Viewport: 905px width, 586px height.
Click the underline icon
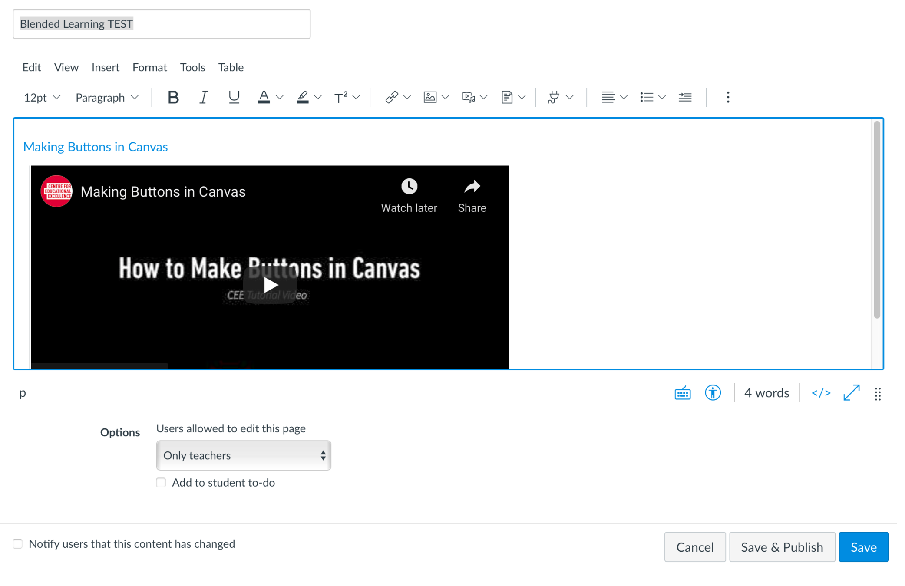pos(234,97)
